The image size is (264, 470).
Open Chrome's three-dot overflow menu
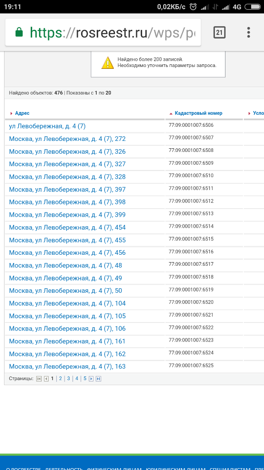(248, 33)
